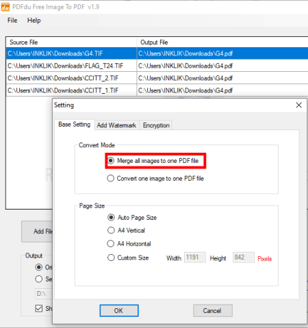This screenshot has width=308, height=328.
Task: Switch to the Add Watermark tab
Action: (116, 125)
